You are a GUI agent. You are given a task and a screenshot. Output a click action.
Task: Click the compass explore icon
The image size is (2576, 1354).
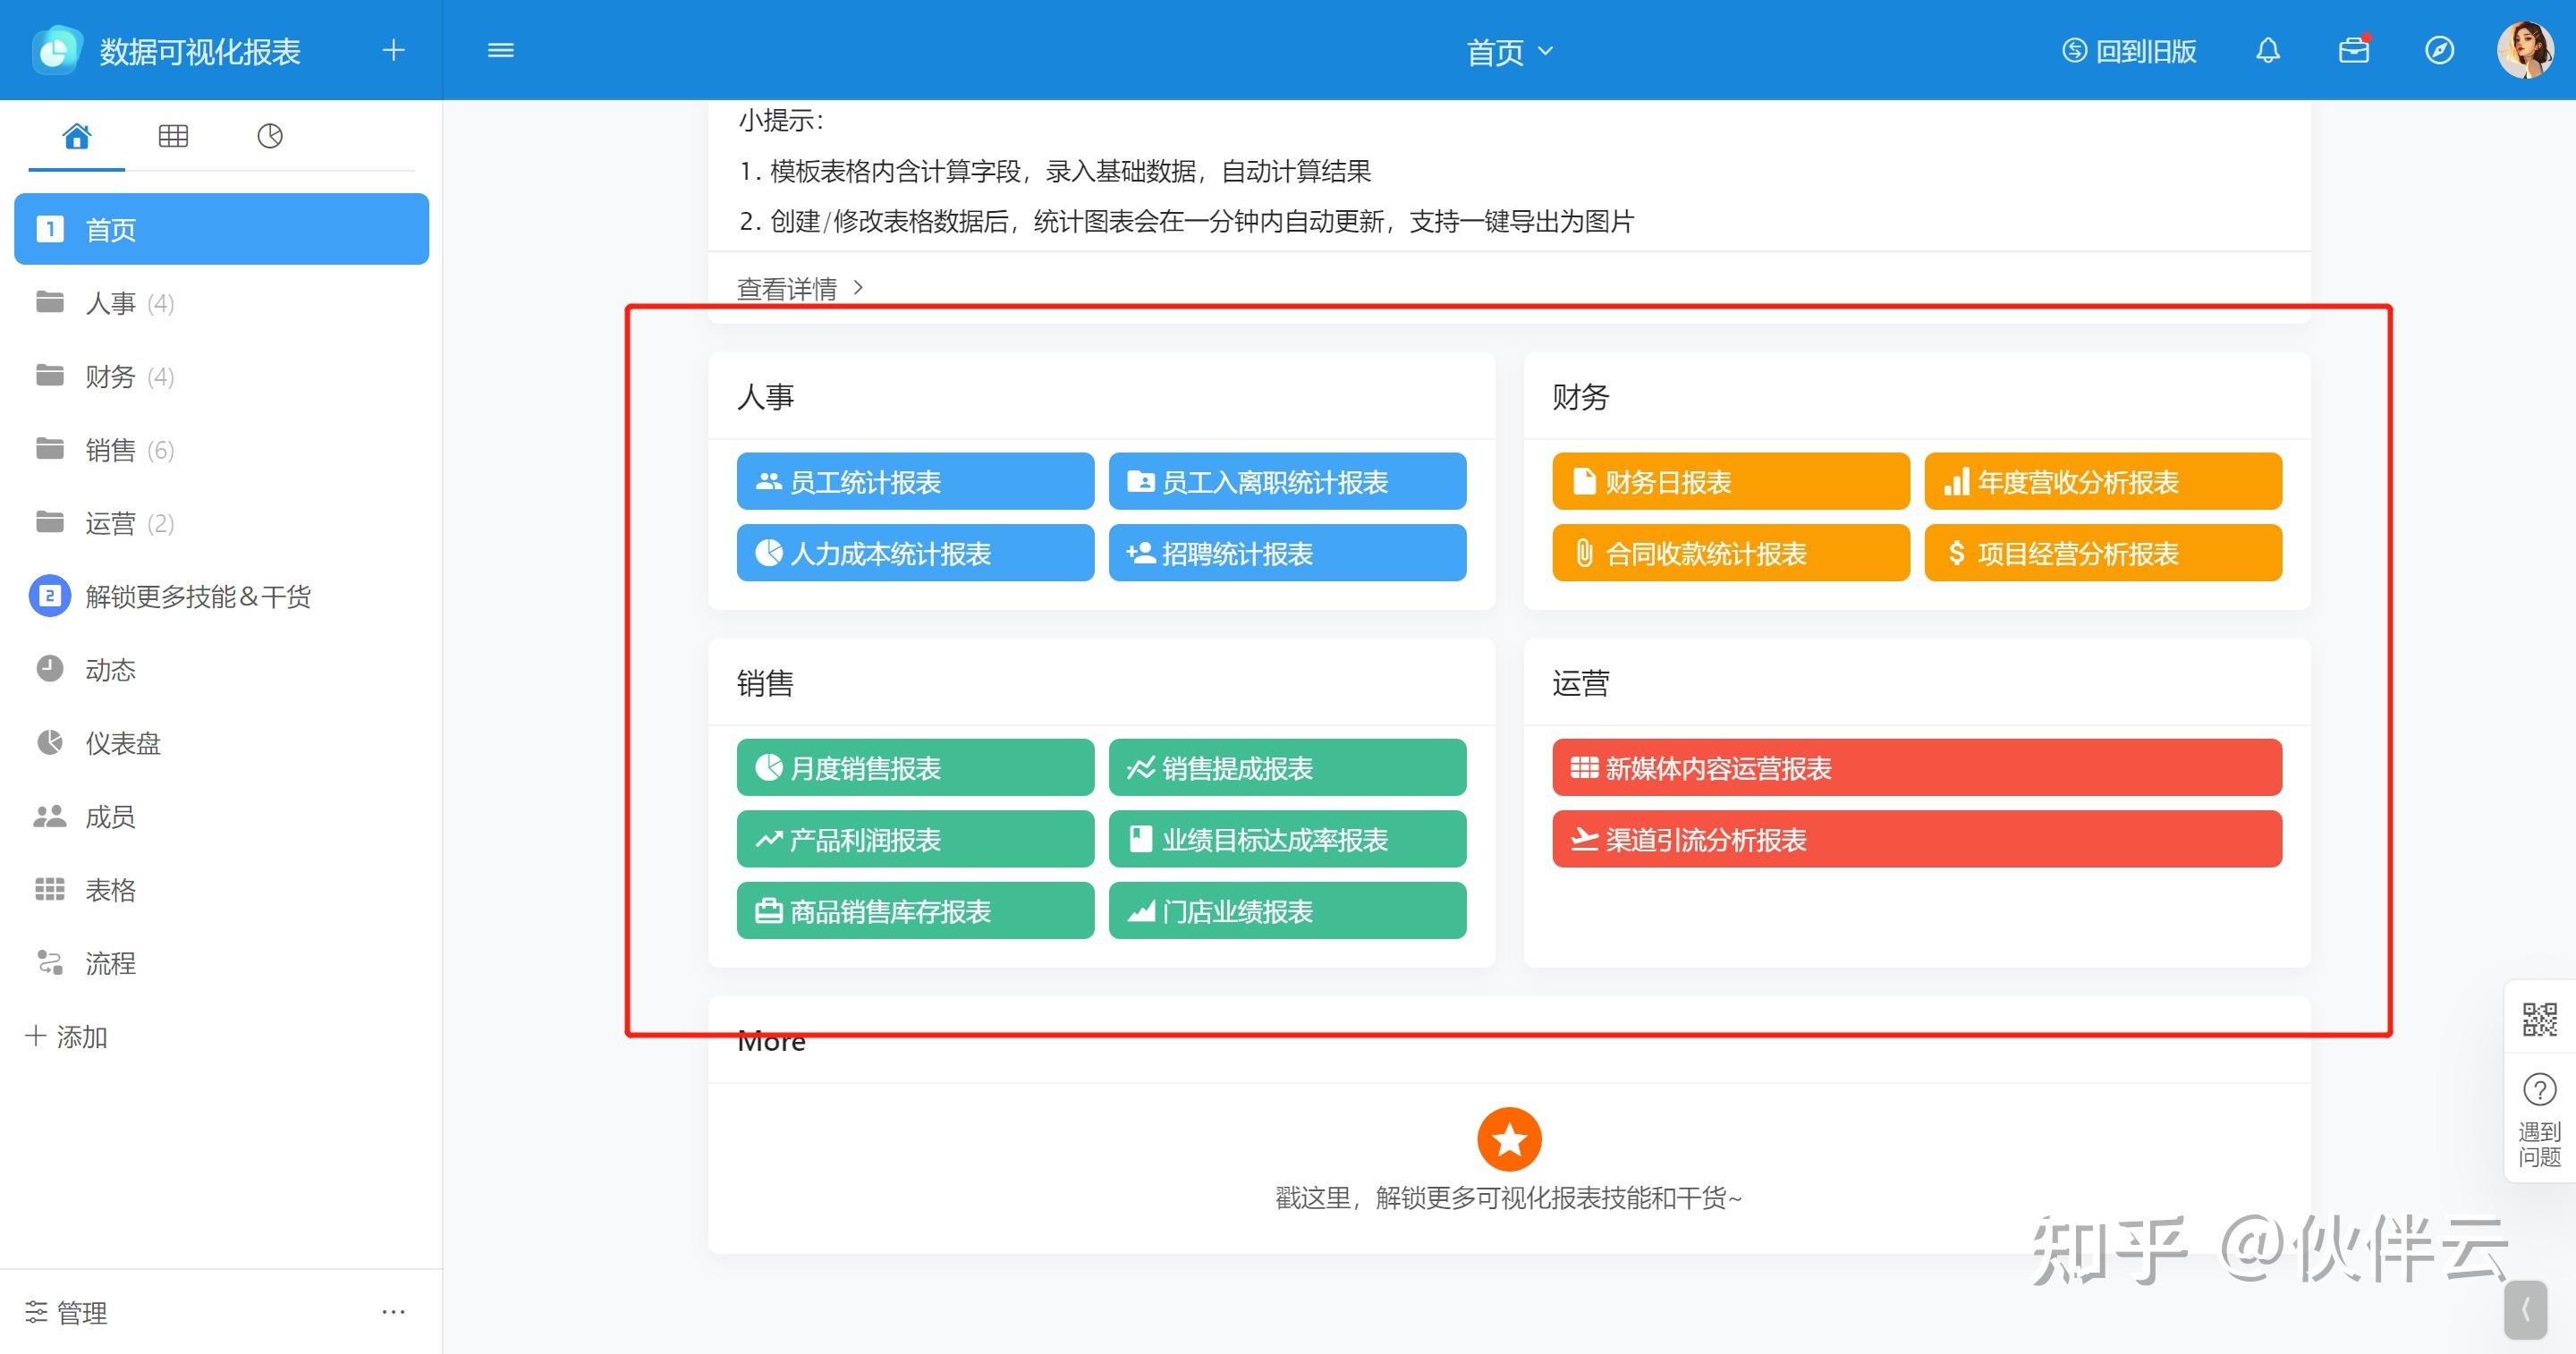(x=2439, y=50)
